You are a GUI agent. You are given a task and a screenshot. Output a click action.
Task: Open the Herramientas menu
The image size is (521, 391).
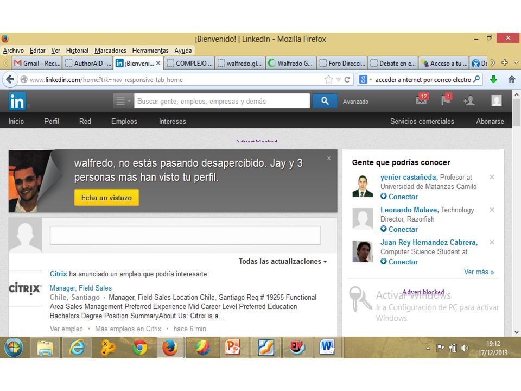150,50
